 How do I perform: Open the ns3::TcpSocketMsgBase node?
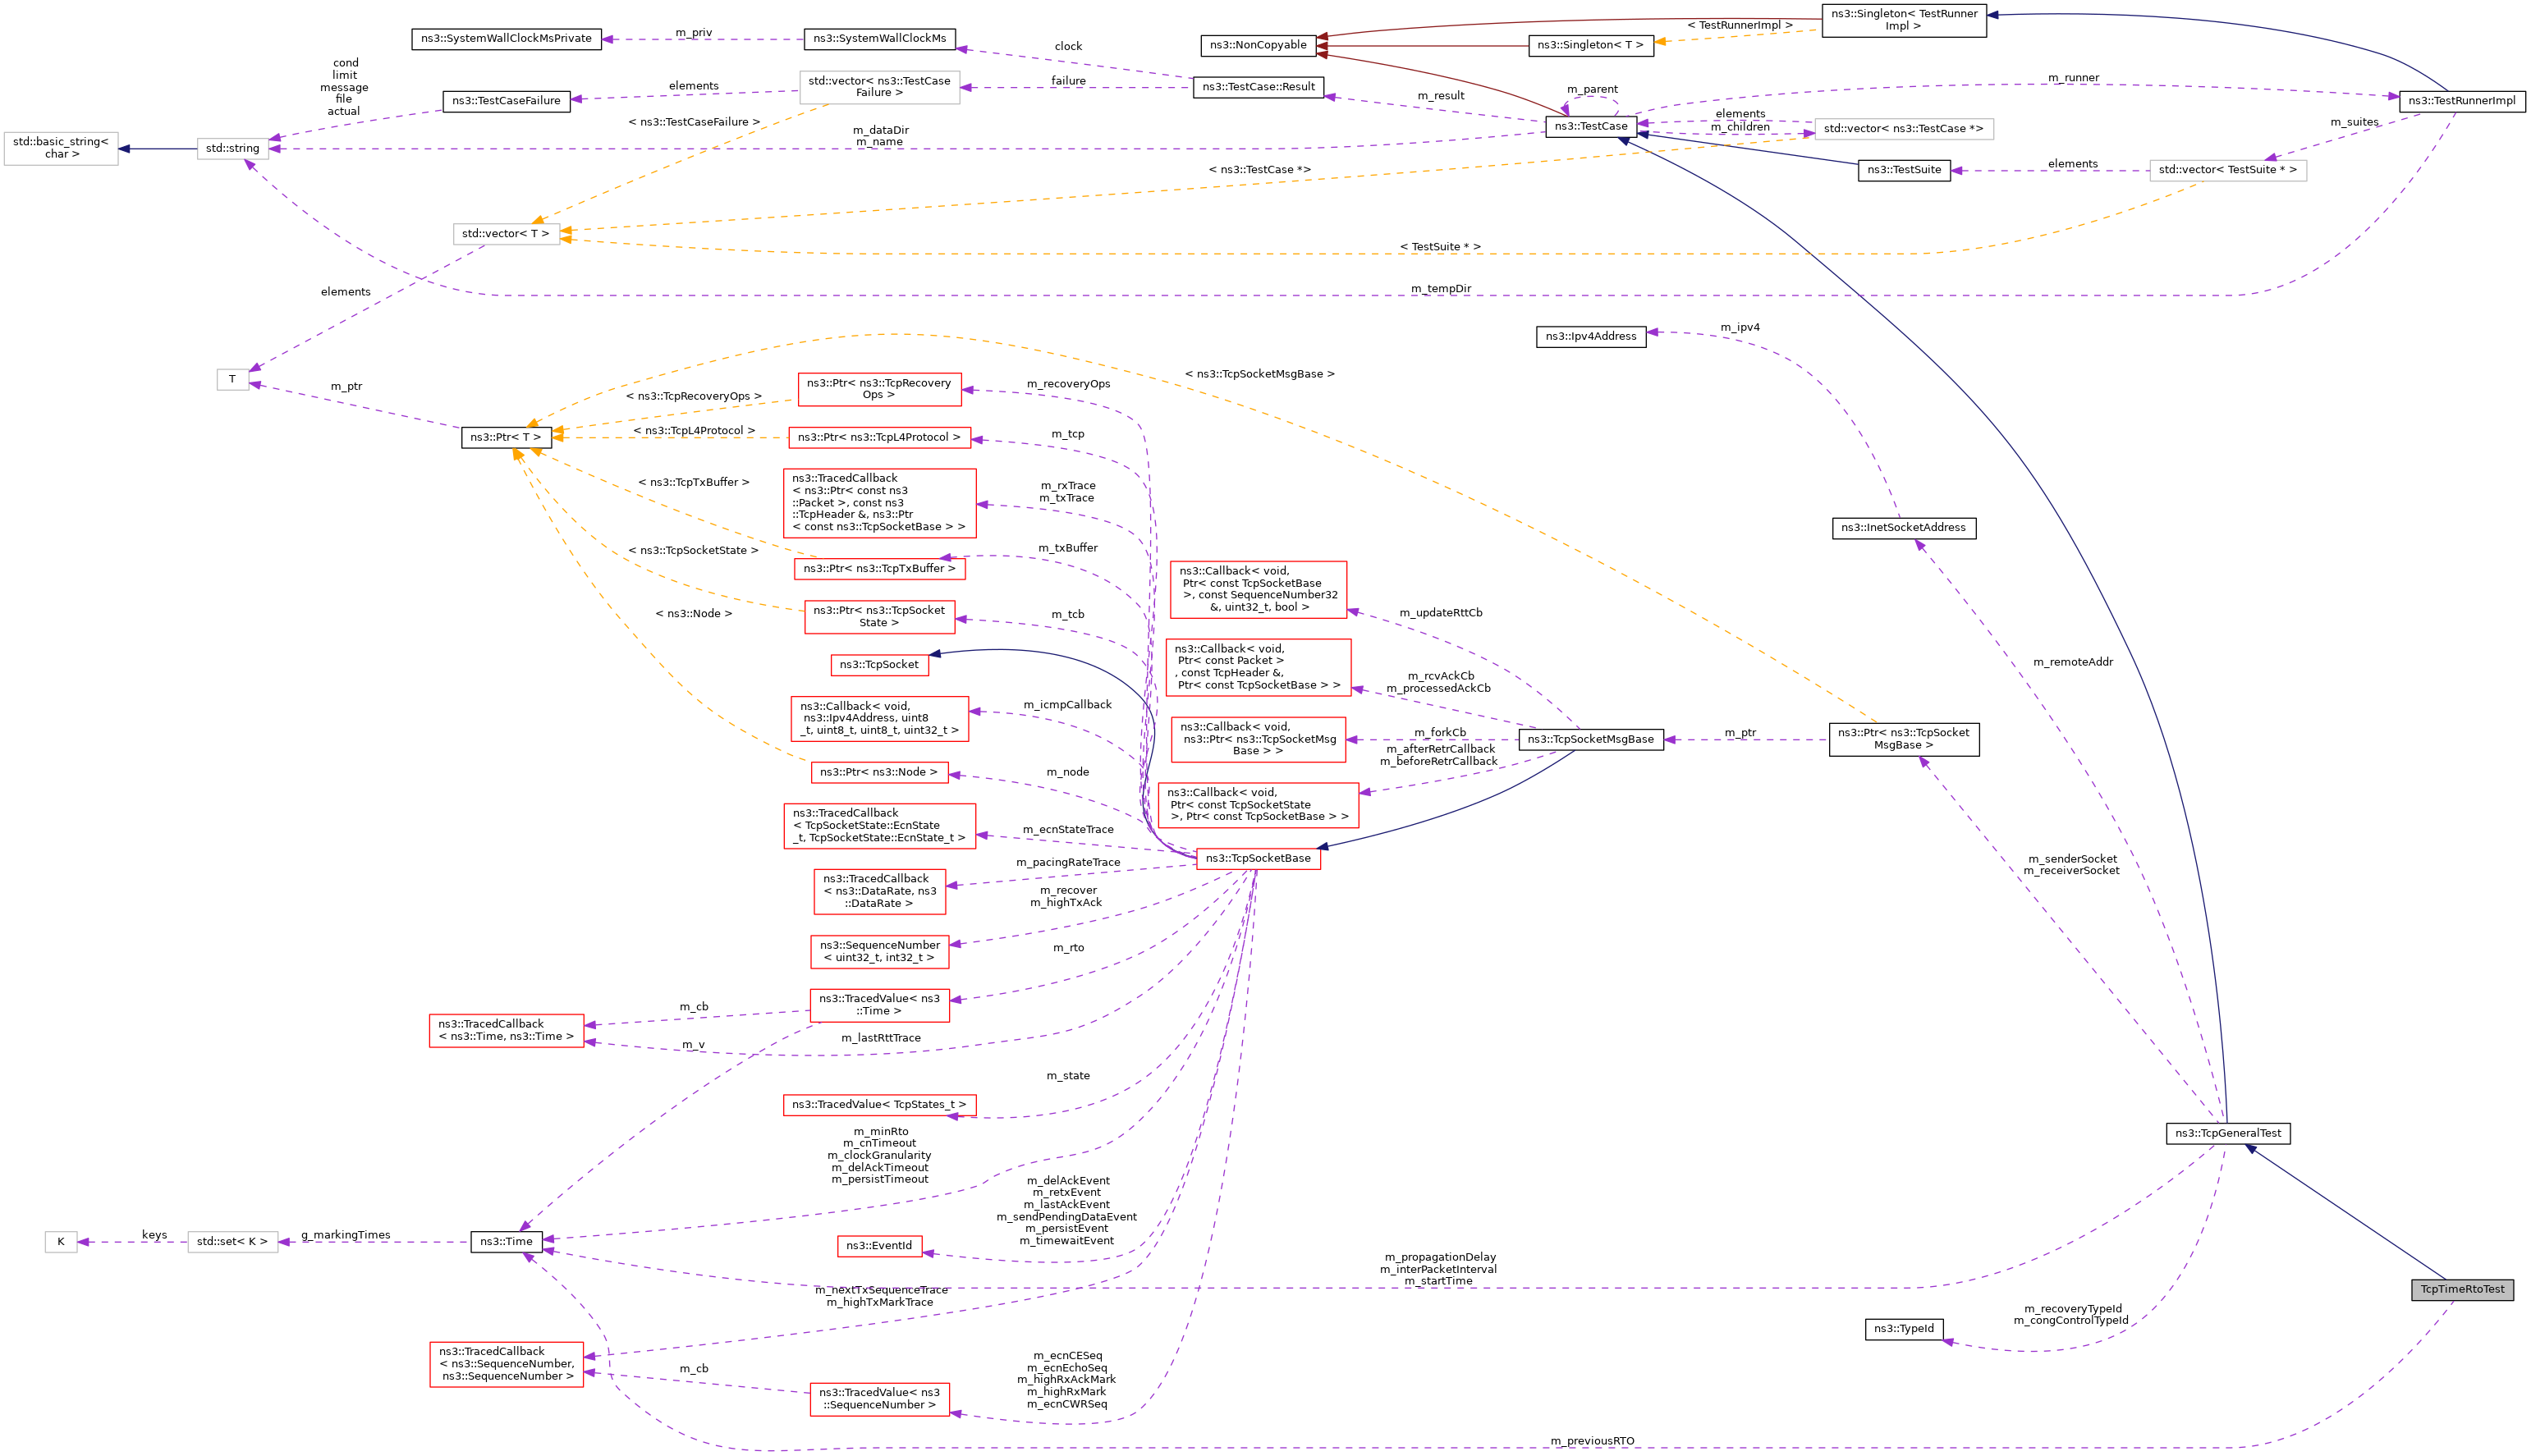[1590, 739]
